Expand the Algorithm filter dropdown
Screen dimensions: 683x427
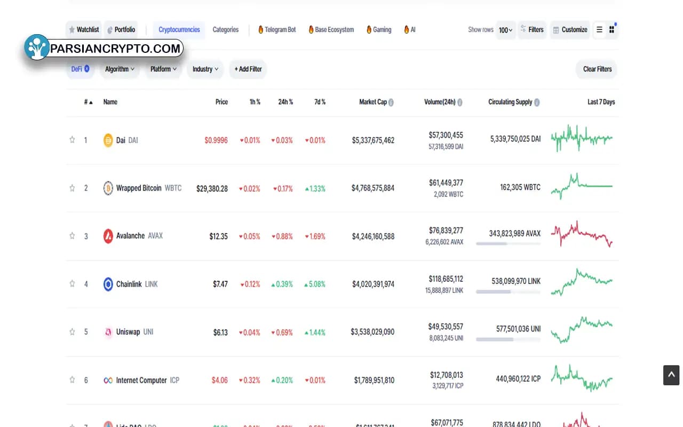120,69
